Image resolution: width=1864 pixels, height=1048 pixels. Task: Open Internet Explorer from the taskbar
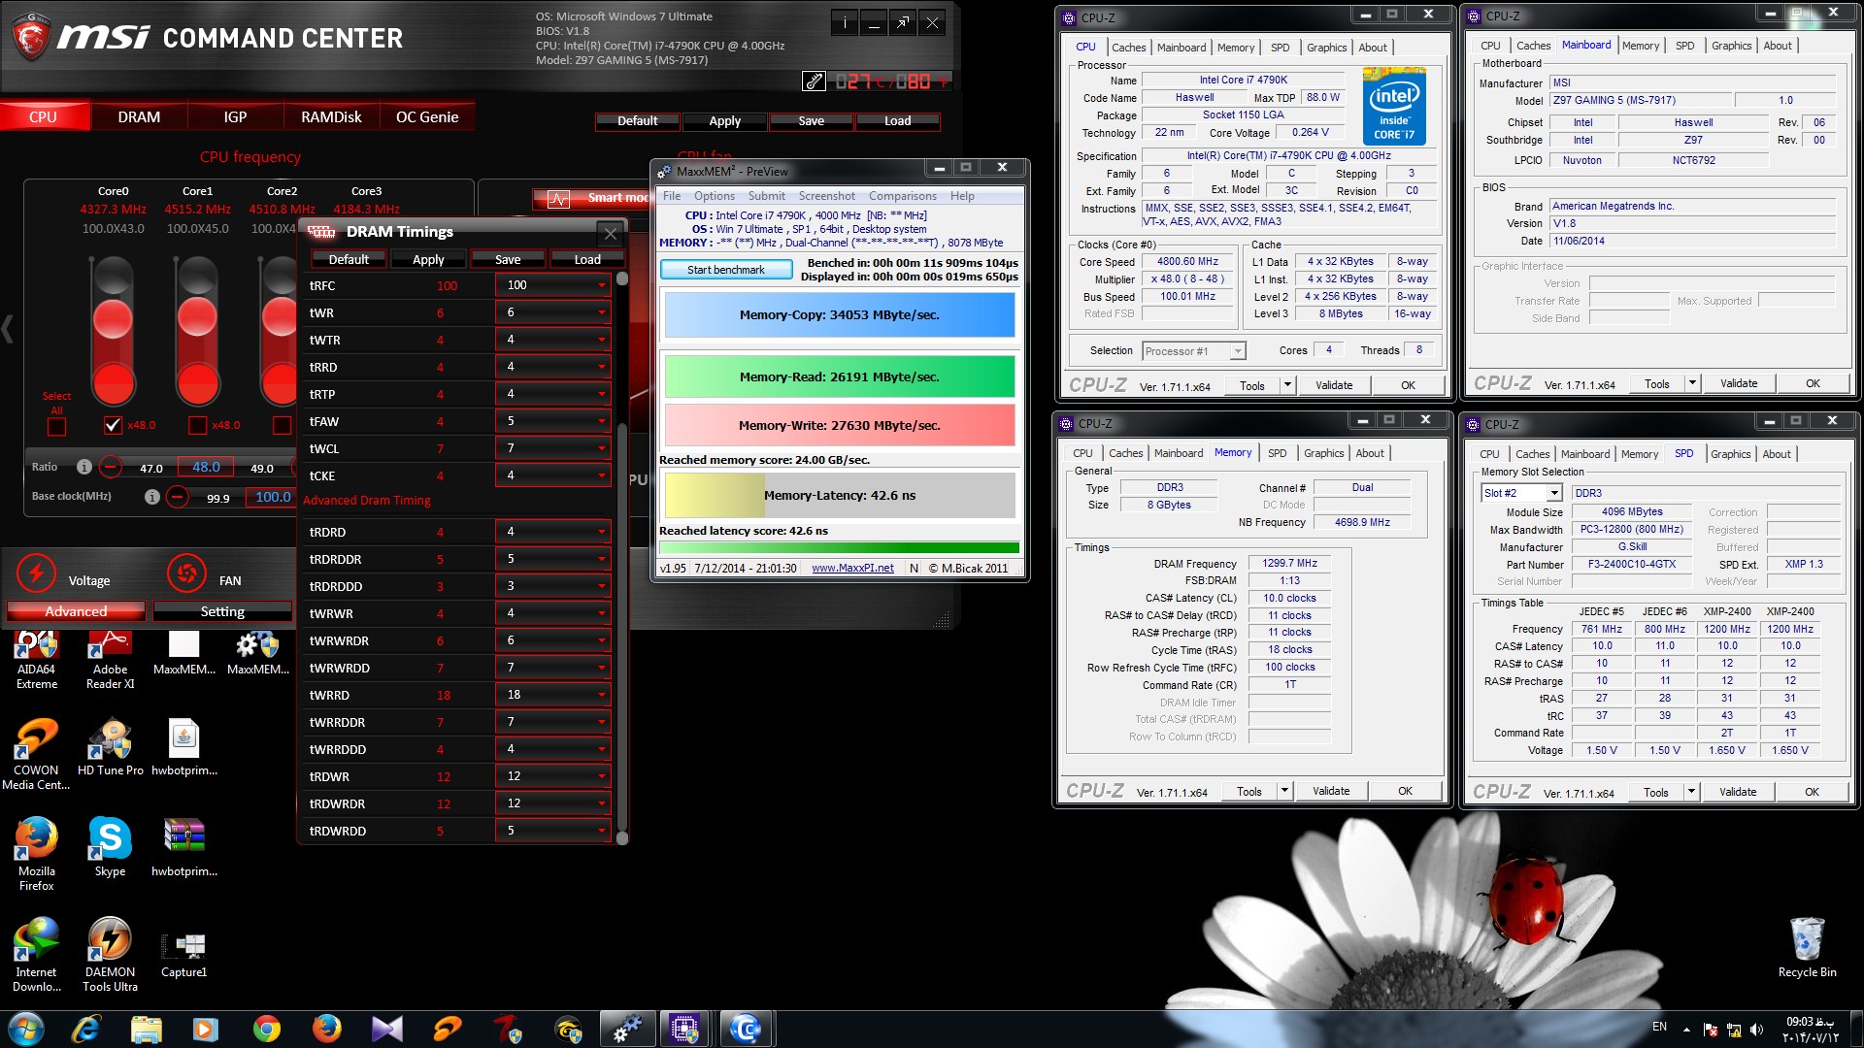(86, 1029)
